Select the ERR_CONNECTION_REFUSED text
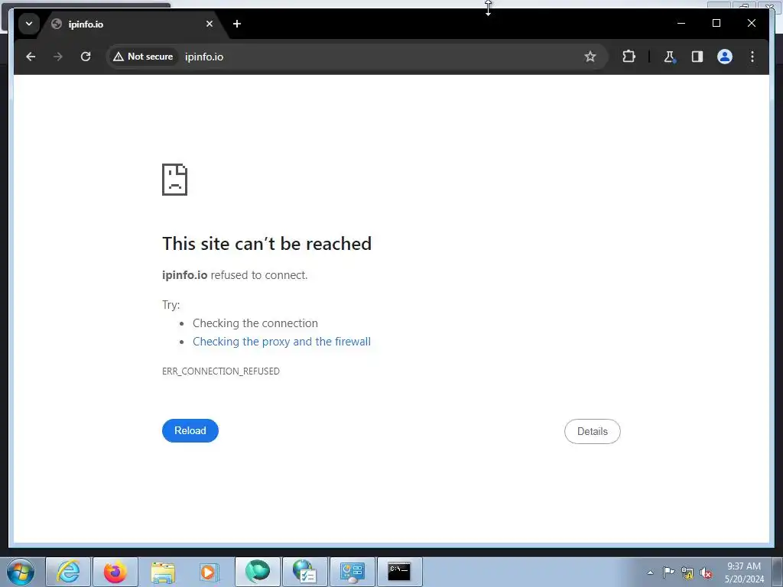This screenshot has height=587, width=783. point(221,371)
